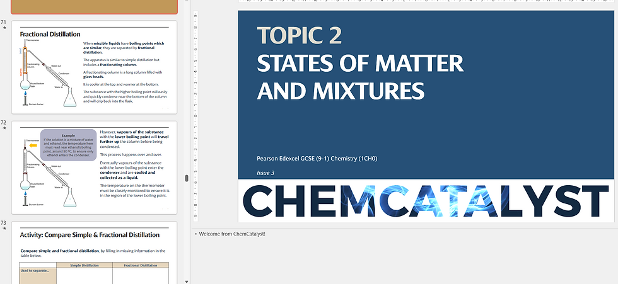Select slide 71 Fractional Distillation thumbnail
This screenshot has width=618, height=284.
(94, 67)
